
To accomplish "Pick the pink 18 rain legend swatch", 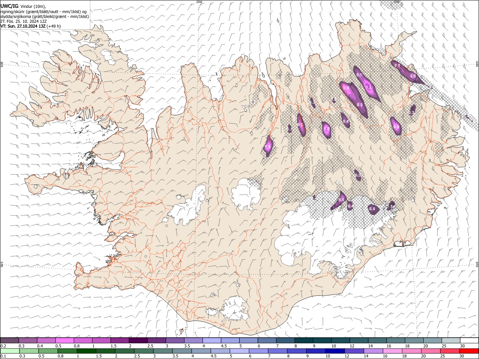I will pyautogui.click(x=412, y=351).
